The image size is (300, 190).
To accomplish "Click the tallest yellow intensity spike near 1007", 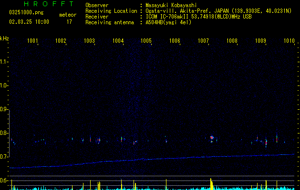I will (x=211, y=184).
